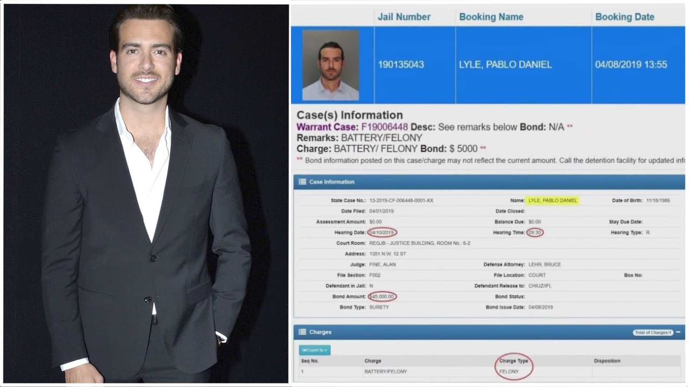Image resolution: width=689 pixels, height=387 pixels.
Task: Click the Disposition column header
Action: (607, 361)
